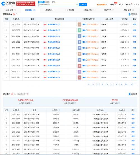
Task: Switch to the 经营状况 tab
Action: [x=89, y=10]
